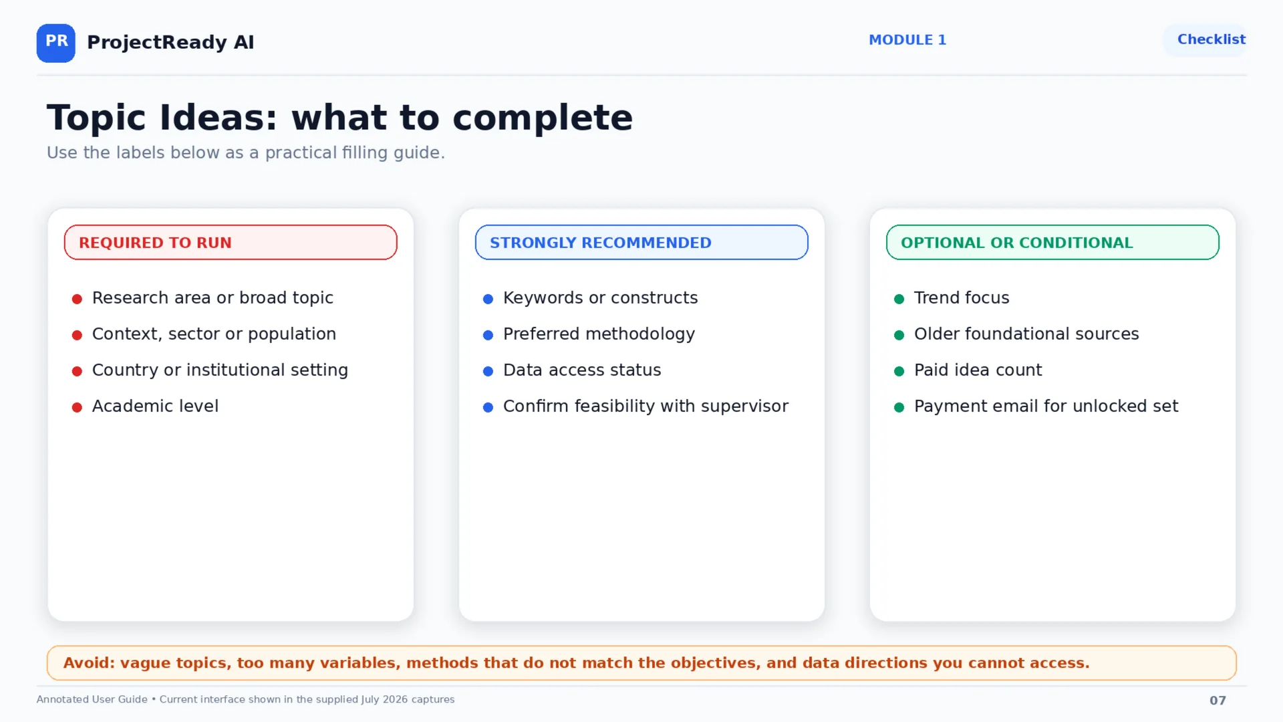
Task: Select Payment email for unlocked set item
Action: [1046, 406]
